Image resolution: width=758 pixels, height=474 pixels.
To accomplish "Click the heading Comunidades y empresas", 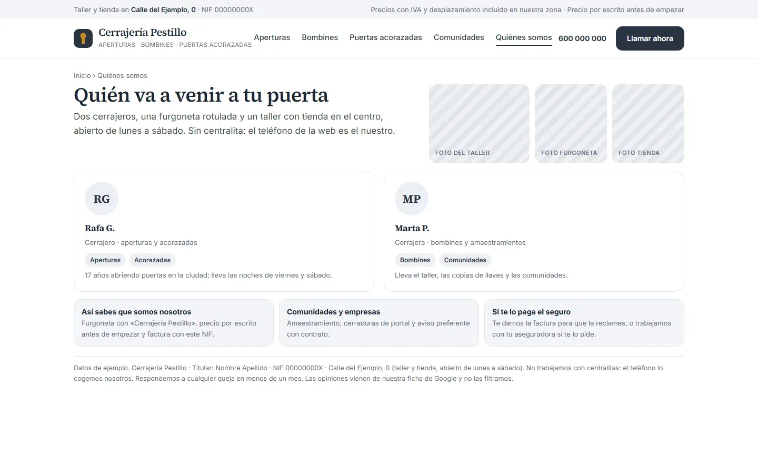I will click(333, 312).
